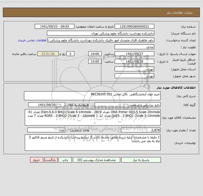The width and height of the screenshot is (203, 196).
Task: Click the استان محل تحویل label
Action: [x=183, y=69]
